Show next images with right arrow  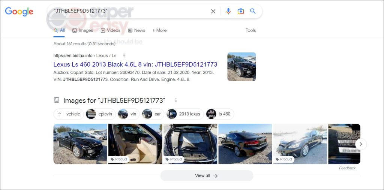[x=361, y=144]
